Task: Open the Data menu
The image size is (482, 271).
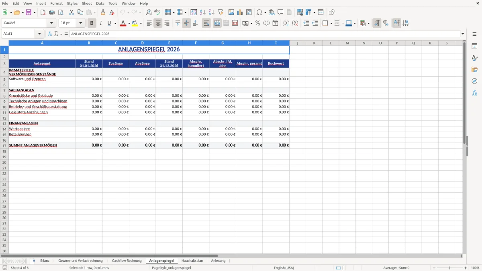Action: [100, 3]
